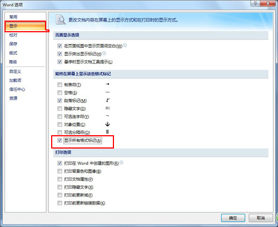This screenshot has height=227, width=278.
Task: Click the tab arrow symbol icon
Action: (107, 84)
